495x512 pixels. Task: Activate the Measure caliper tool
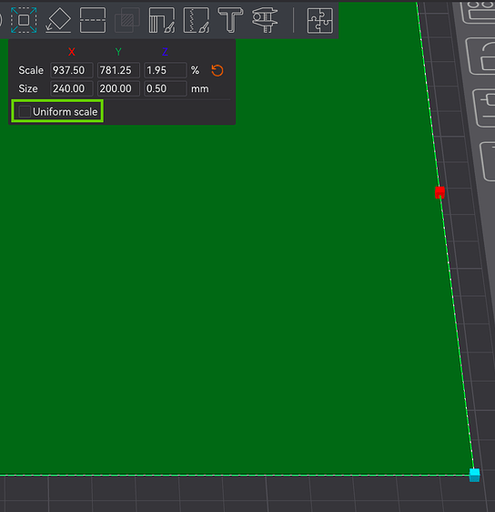[x=265, y=20]
